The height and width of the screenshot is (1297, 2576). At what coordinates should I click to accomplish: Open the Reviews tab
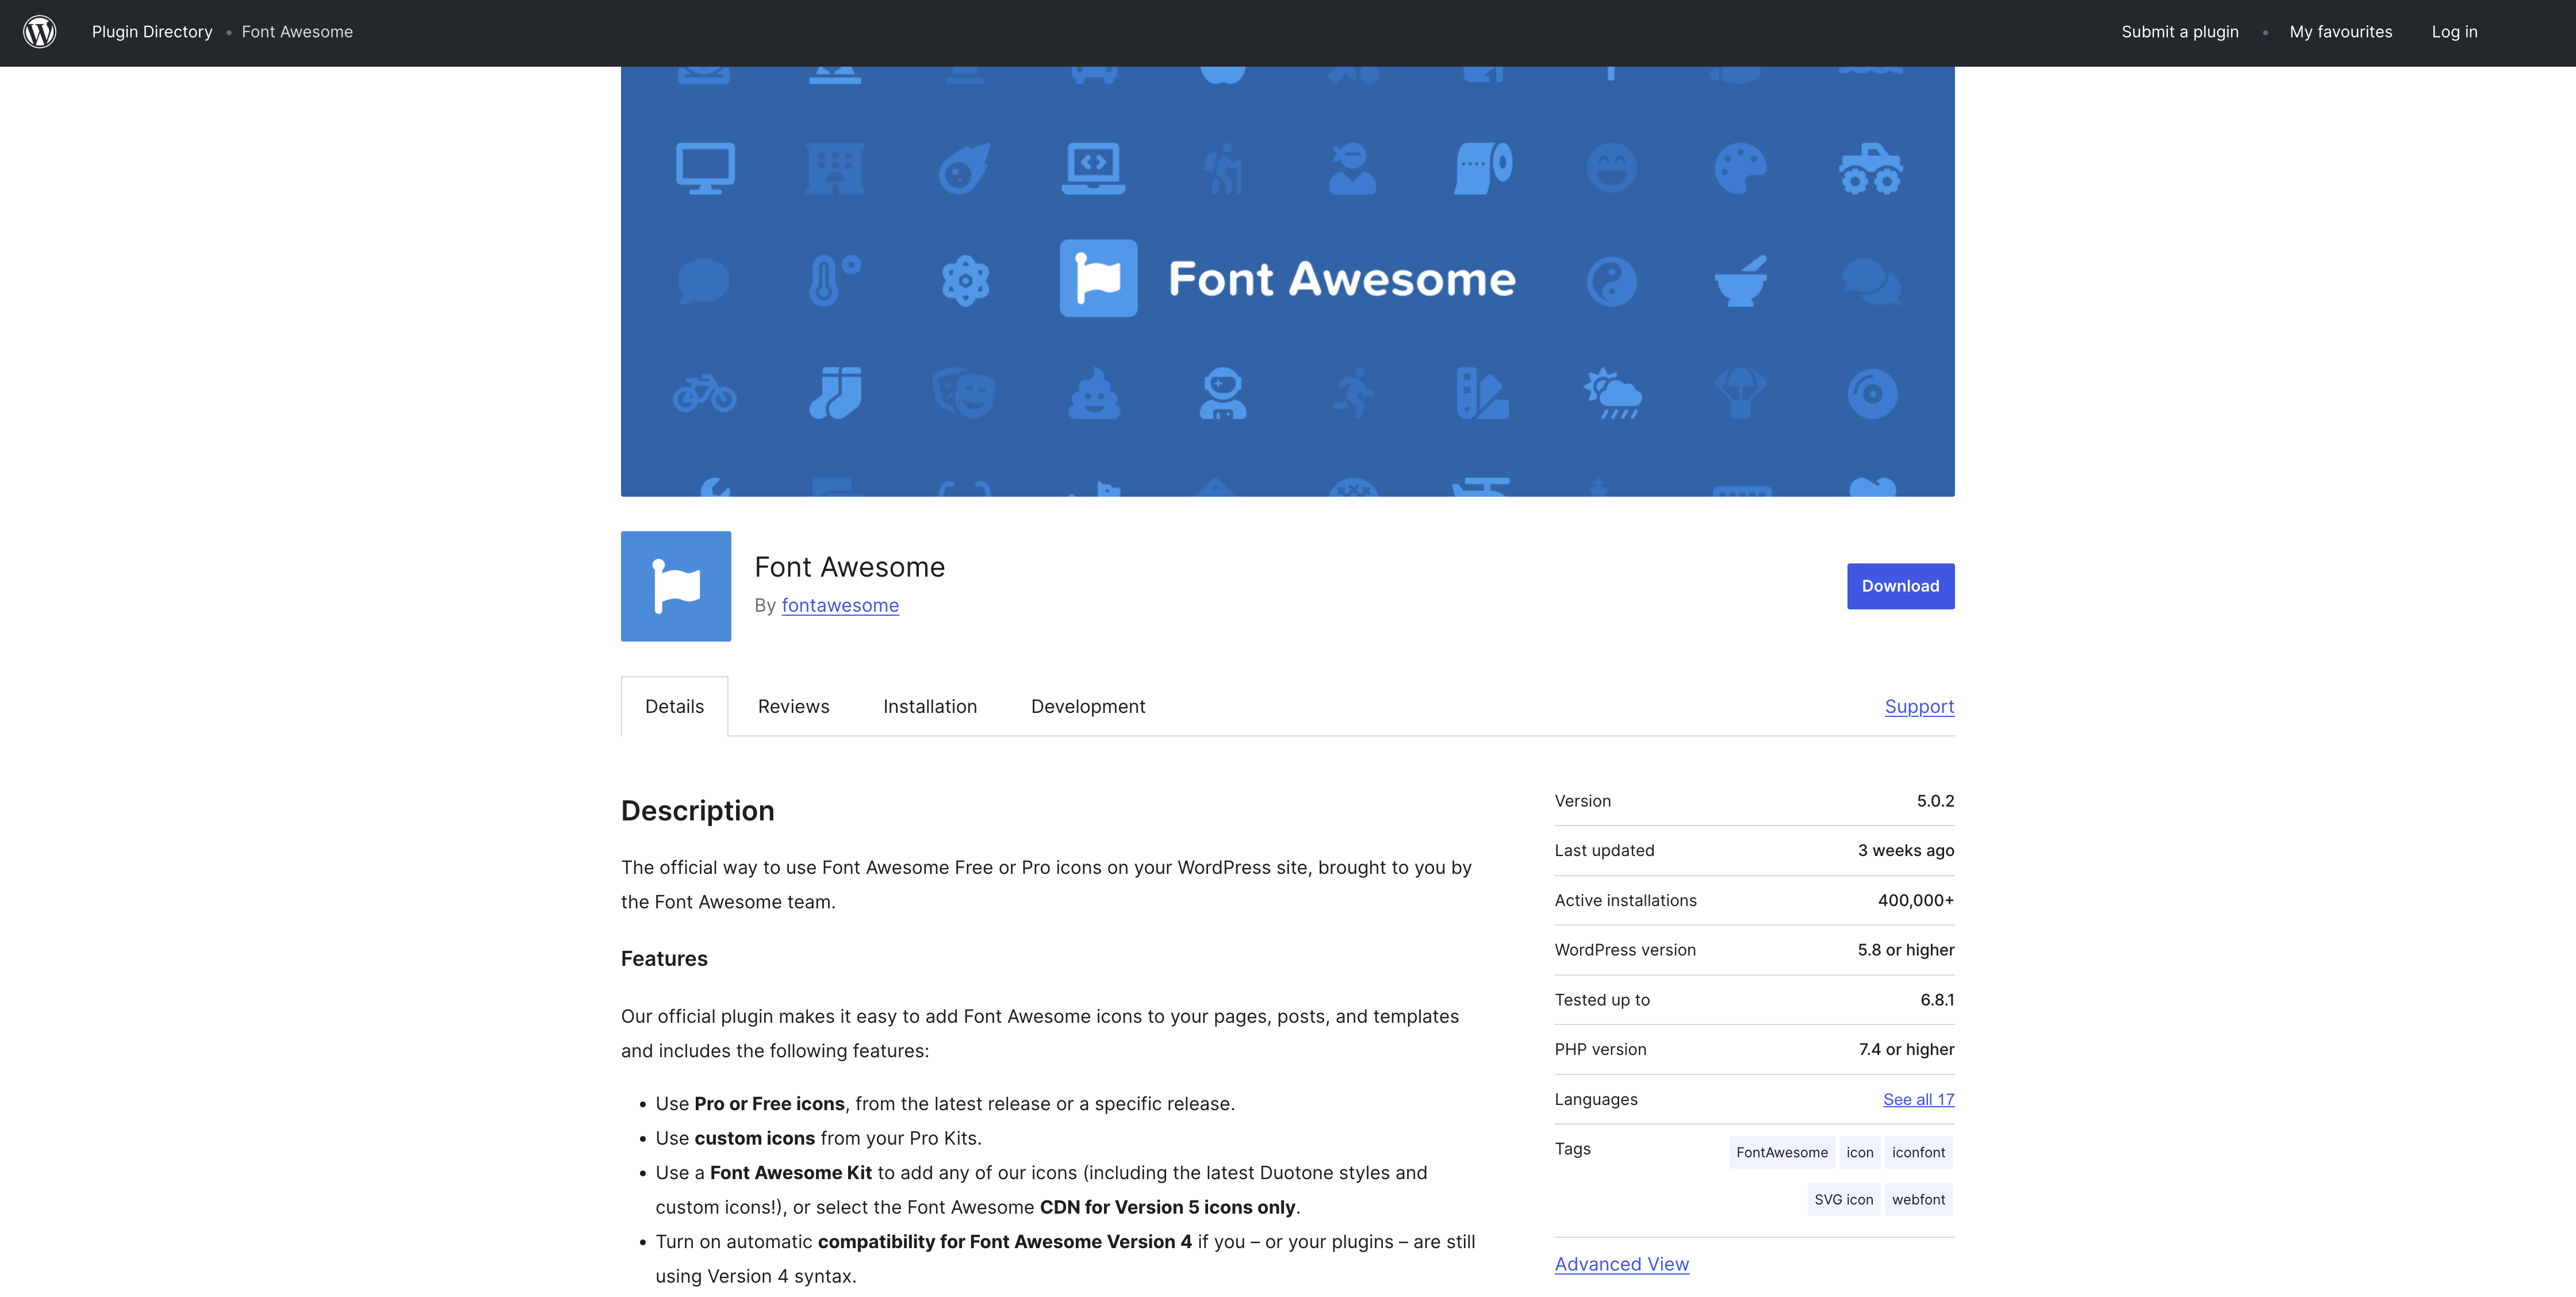pyautogui.click(x=793, y=706)
